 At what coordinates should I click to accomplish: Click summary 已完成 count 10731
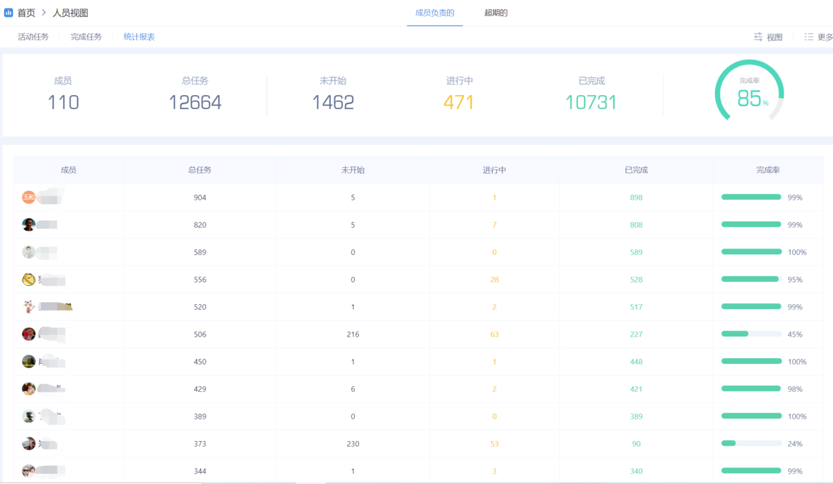coord(591,103)
